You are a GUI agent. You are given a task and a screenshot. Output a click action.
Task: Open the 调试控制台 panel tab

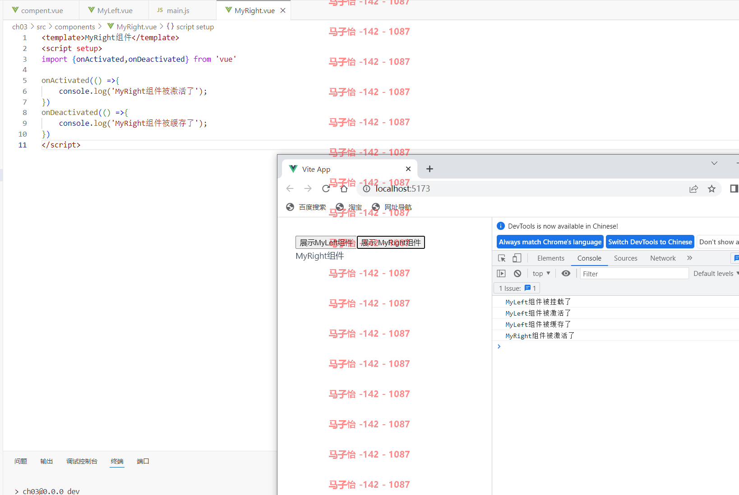(82, 461)
